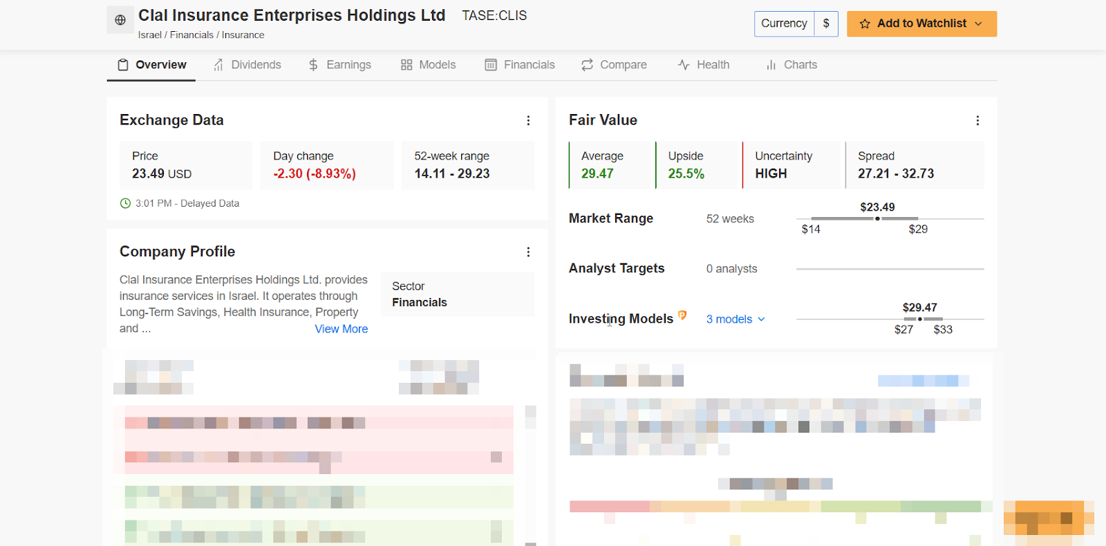Click the Dividends tab icon

pos(218,65)
